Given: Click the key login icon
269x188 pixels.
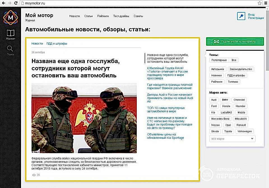Looking at the screenshot, I should 241,16.
